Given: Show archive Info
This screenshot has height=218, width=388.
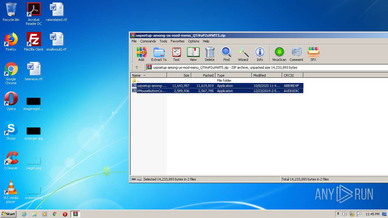Looking at the screenshot, I should tap(260, 54).
